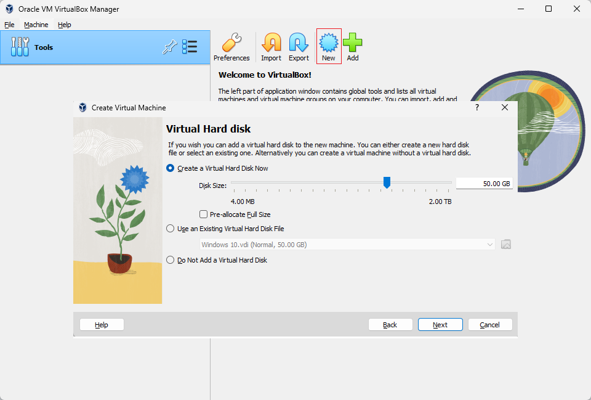Viewport: 591px width, 400px height.
Task: Select Do Not Add a Virtual Hard Disk
Action: (217, 260)
